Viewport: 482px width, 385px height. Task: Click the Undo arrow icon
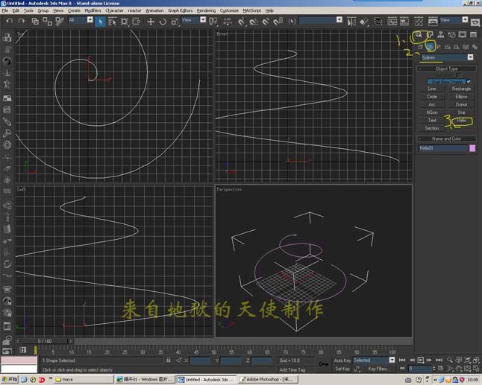tap(9, 21)
